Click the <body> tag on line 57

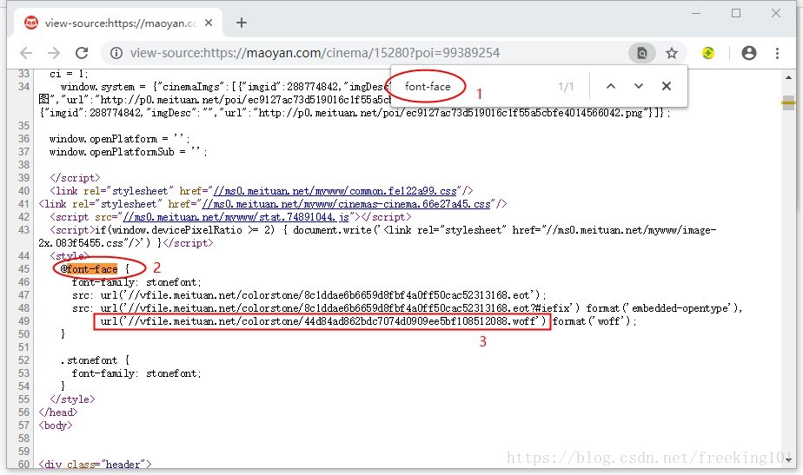tap(56, 425)
